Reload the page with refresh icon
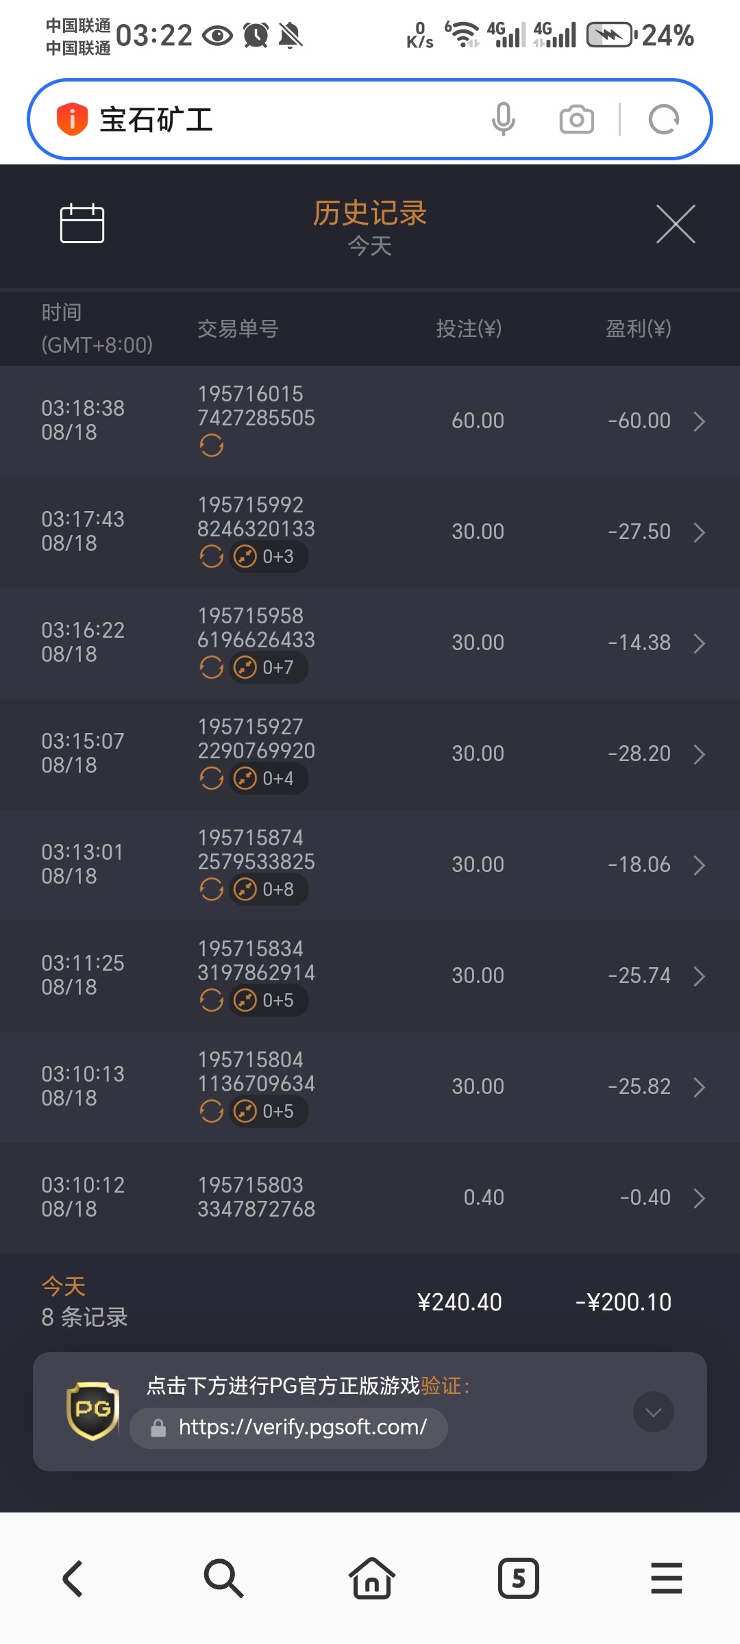The height and width of the screenshot is (1644, 740). (x=663, y=119)
